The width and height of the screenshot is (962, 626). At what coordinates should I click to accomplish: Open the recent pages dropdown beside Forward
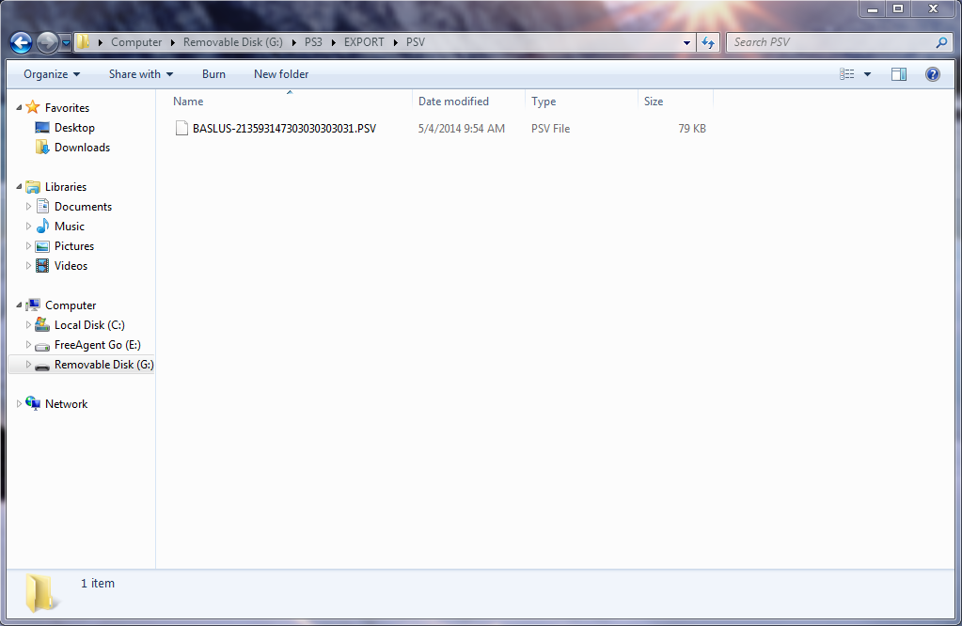tap(66, 43)
